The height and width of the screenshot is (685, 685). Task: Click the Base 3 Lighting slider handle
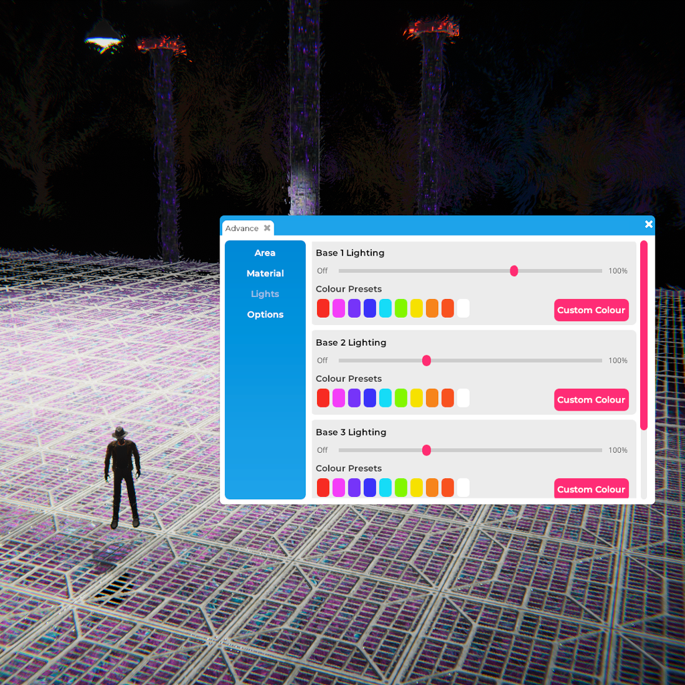[426, 450]
